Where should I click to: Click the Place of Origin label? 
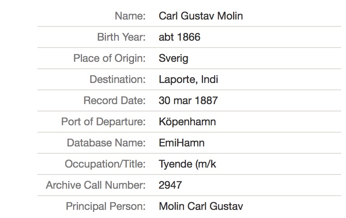click(x=109, y=58)
